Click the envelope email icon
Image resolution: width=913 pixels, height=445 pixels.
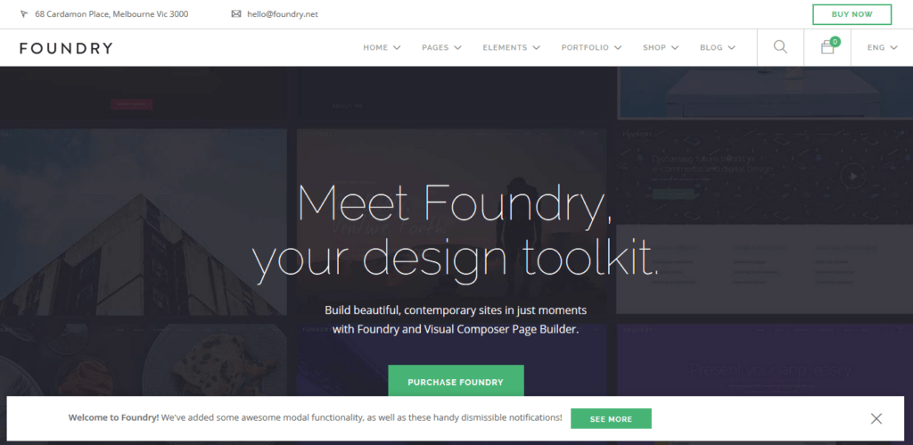[x=235, y=14]
